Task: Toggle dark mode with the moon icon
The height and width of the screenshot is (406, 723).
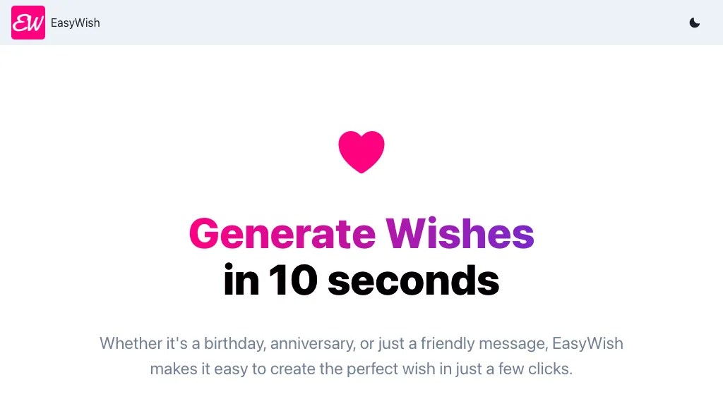Action: pos(695,23)
